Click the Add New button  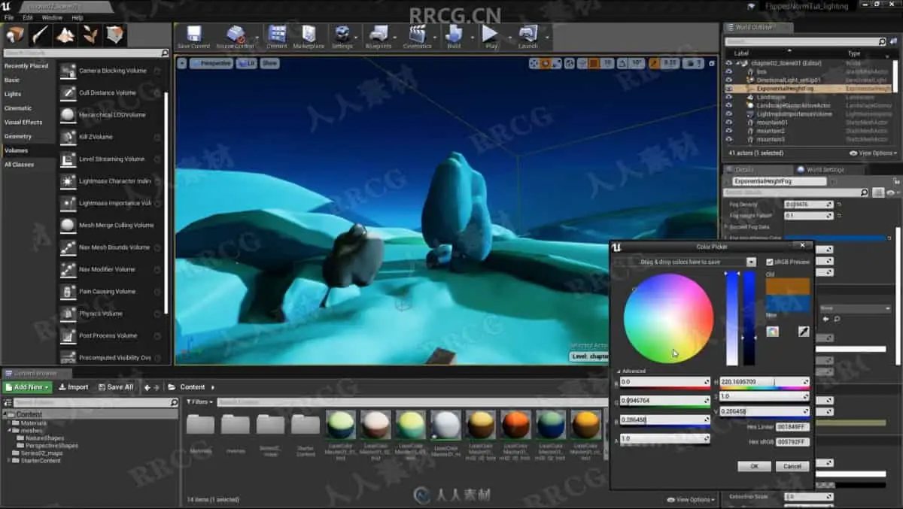27,387
